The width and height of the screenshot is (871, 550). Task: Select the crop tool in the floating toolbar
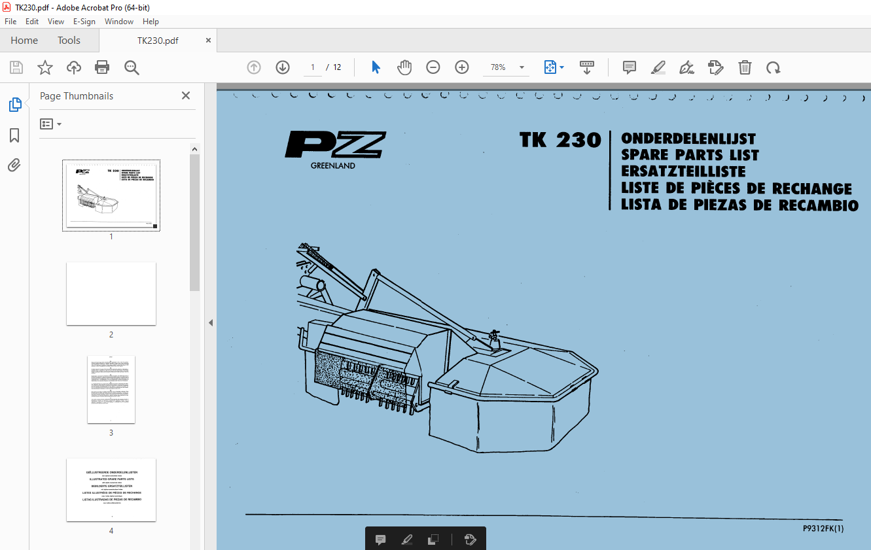(x=433, y=540)
